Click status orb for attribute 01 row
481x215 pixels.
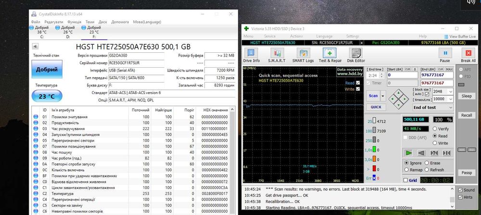click(36, 117)
